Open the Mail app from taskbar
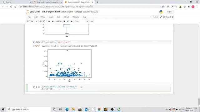Viewport: 200px width, 112px height. 87,109
